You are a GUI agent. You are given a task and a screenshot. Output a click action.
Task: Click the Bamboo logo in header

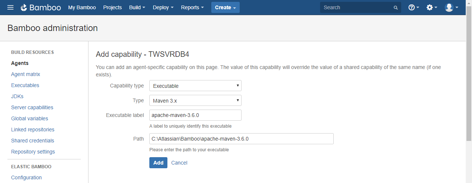[41, 7]
